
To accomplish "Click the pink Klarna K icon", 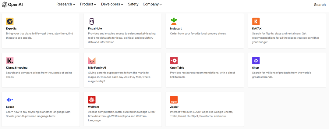I will point(10,60).
